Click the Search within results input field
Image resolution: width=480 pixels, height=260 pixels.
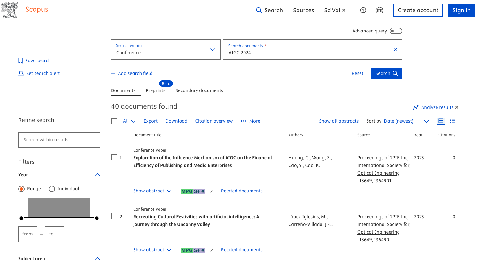click(x=59, y=140)
